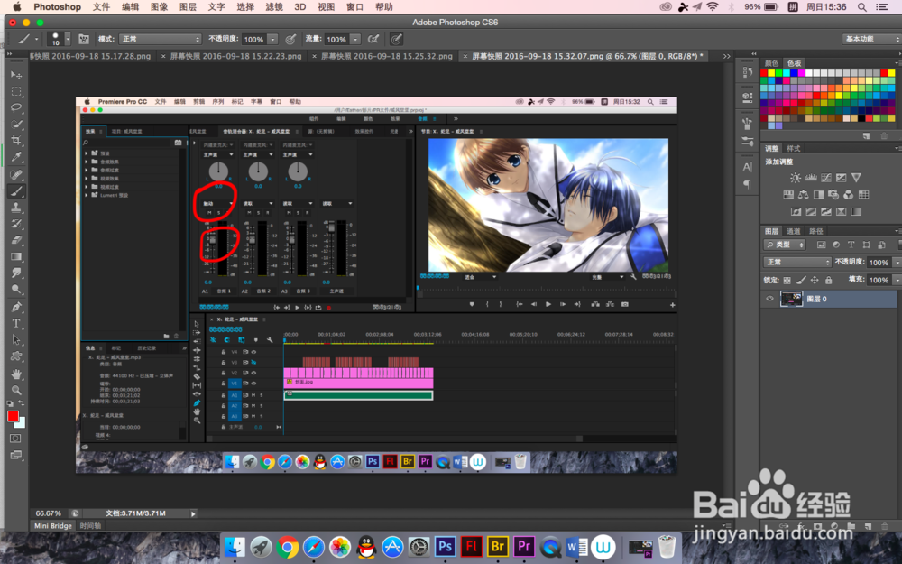Select the Pen tool
Viewport: 902px width, 564px height.
tap(16, 308)
